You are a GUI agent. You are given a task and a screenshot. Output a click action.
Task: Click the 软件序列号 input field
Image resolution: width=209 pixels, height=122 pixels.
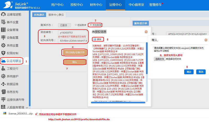tap(73, 41)
